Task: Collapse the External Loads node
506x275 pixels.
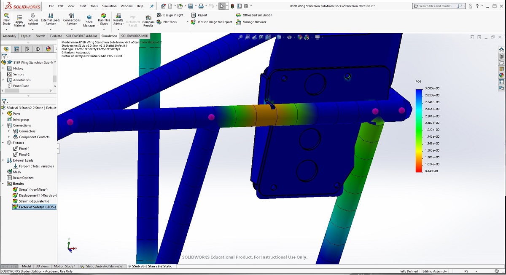Action: tap(3, 160)
